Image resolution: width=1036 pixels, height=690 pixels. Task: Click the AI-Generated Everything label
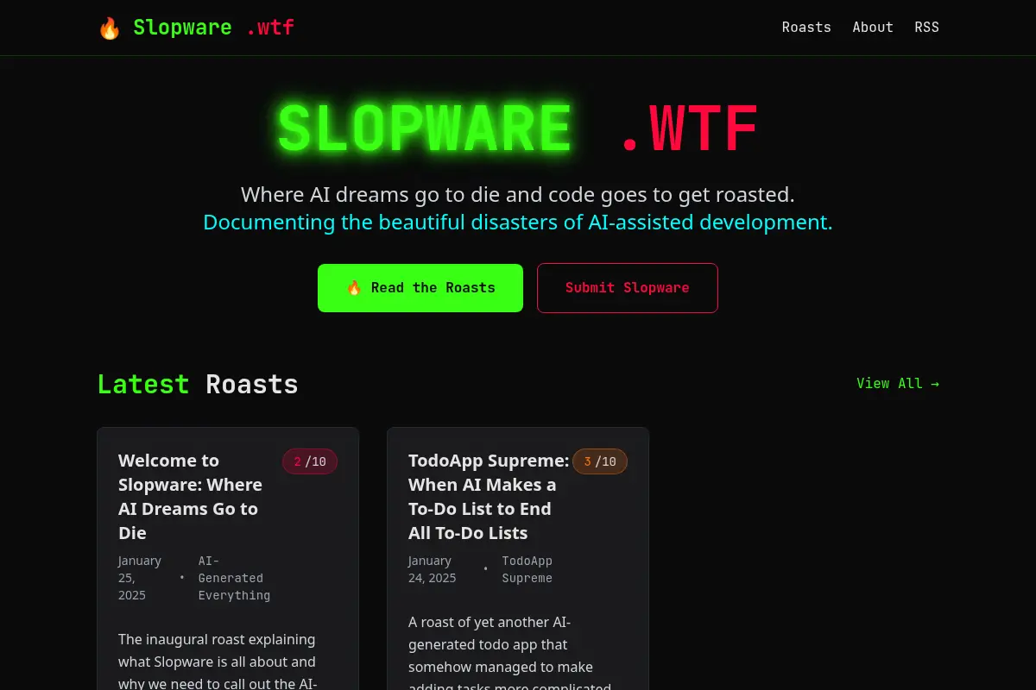click(234, 578)
